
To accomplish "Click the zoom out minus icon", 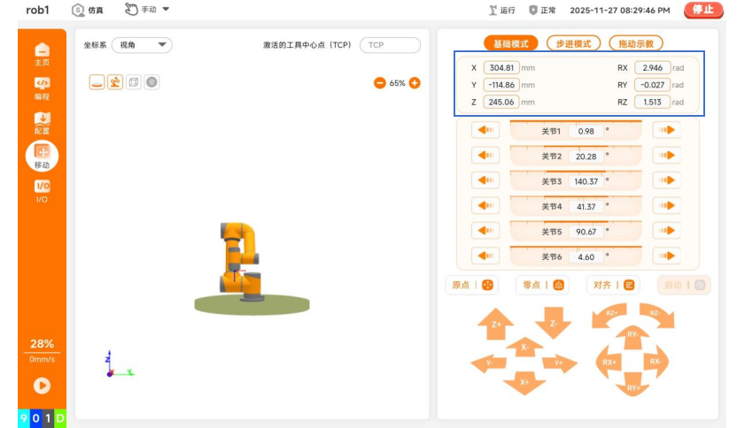I will 380,82.
